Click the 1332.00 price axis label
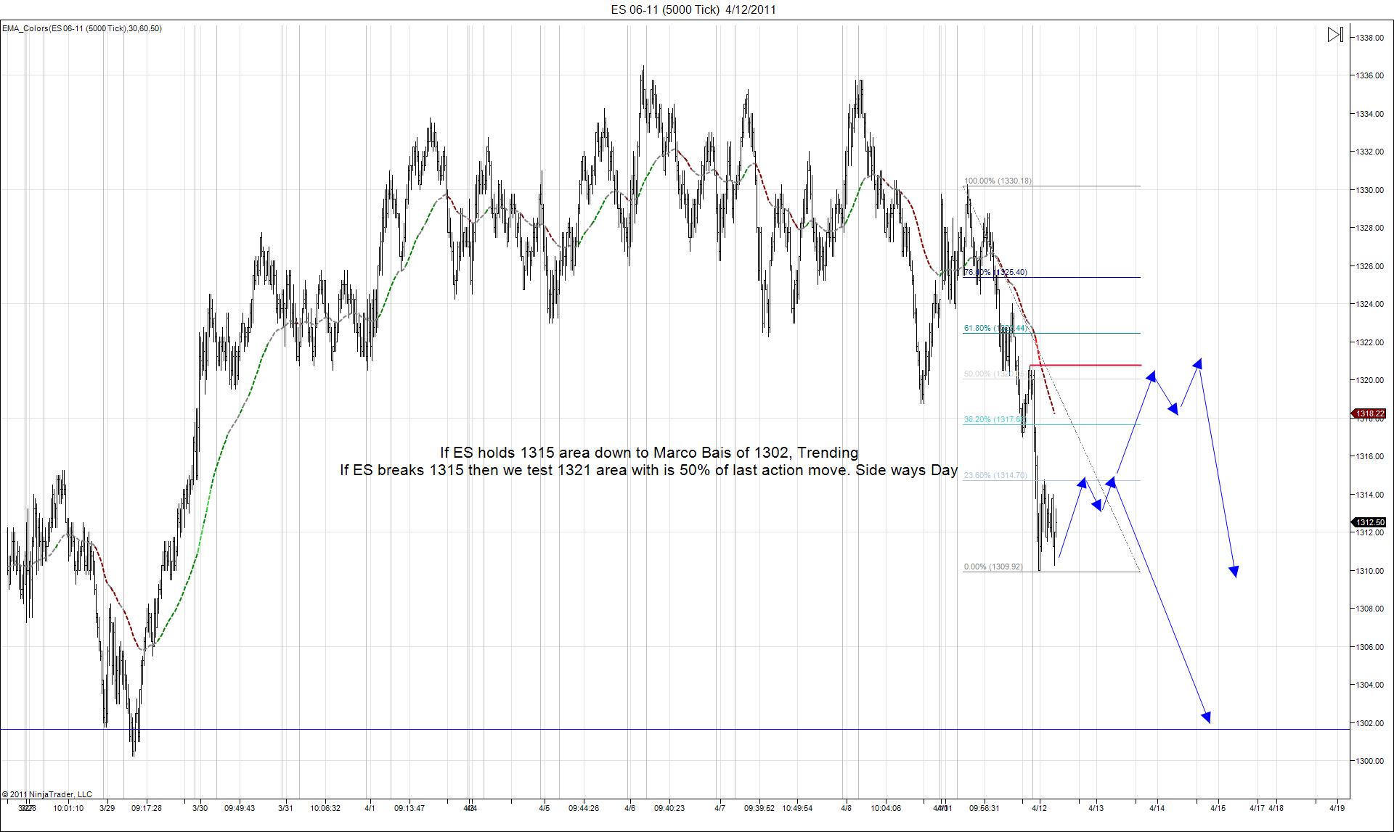The height and width of the screenshot is (832, 1394). [1369, 152]
